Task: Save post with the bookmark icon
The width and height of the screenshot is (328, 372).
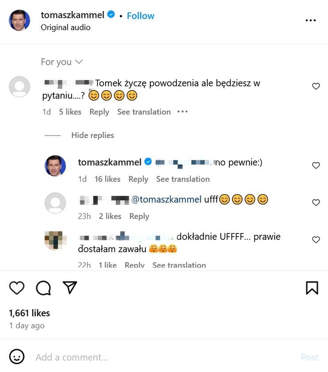Action: 312,288
